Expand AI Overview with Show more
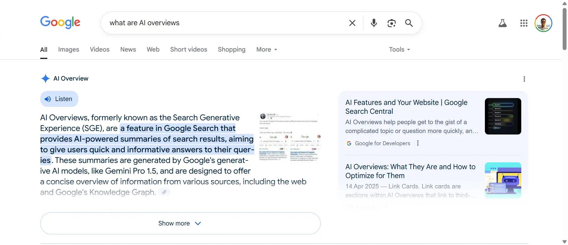The image size is (568, 245). 180,223
